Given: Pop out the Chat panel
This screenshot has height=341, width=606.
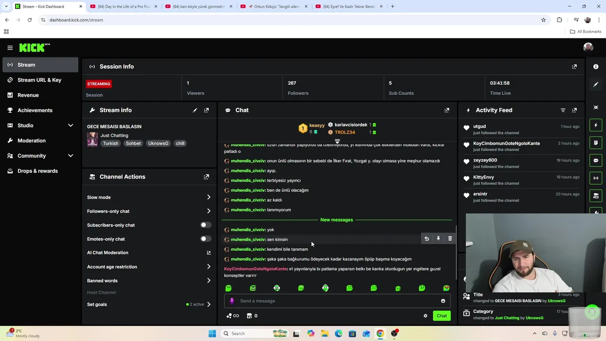Looking at the screenshot, I should tap(446, 110).
